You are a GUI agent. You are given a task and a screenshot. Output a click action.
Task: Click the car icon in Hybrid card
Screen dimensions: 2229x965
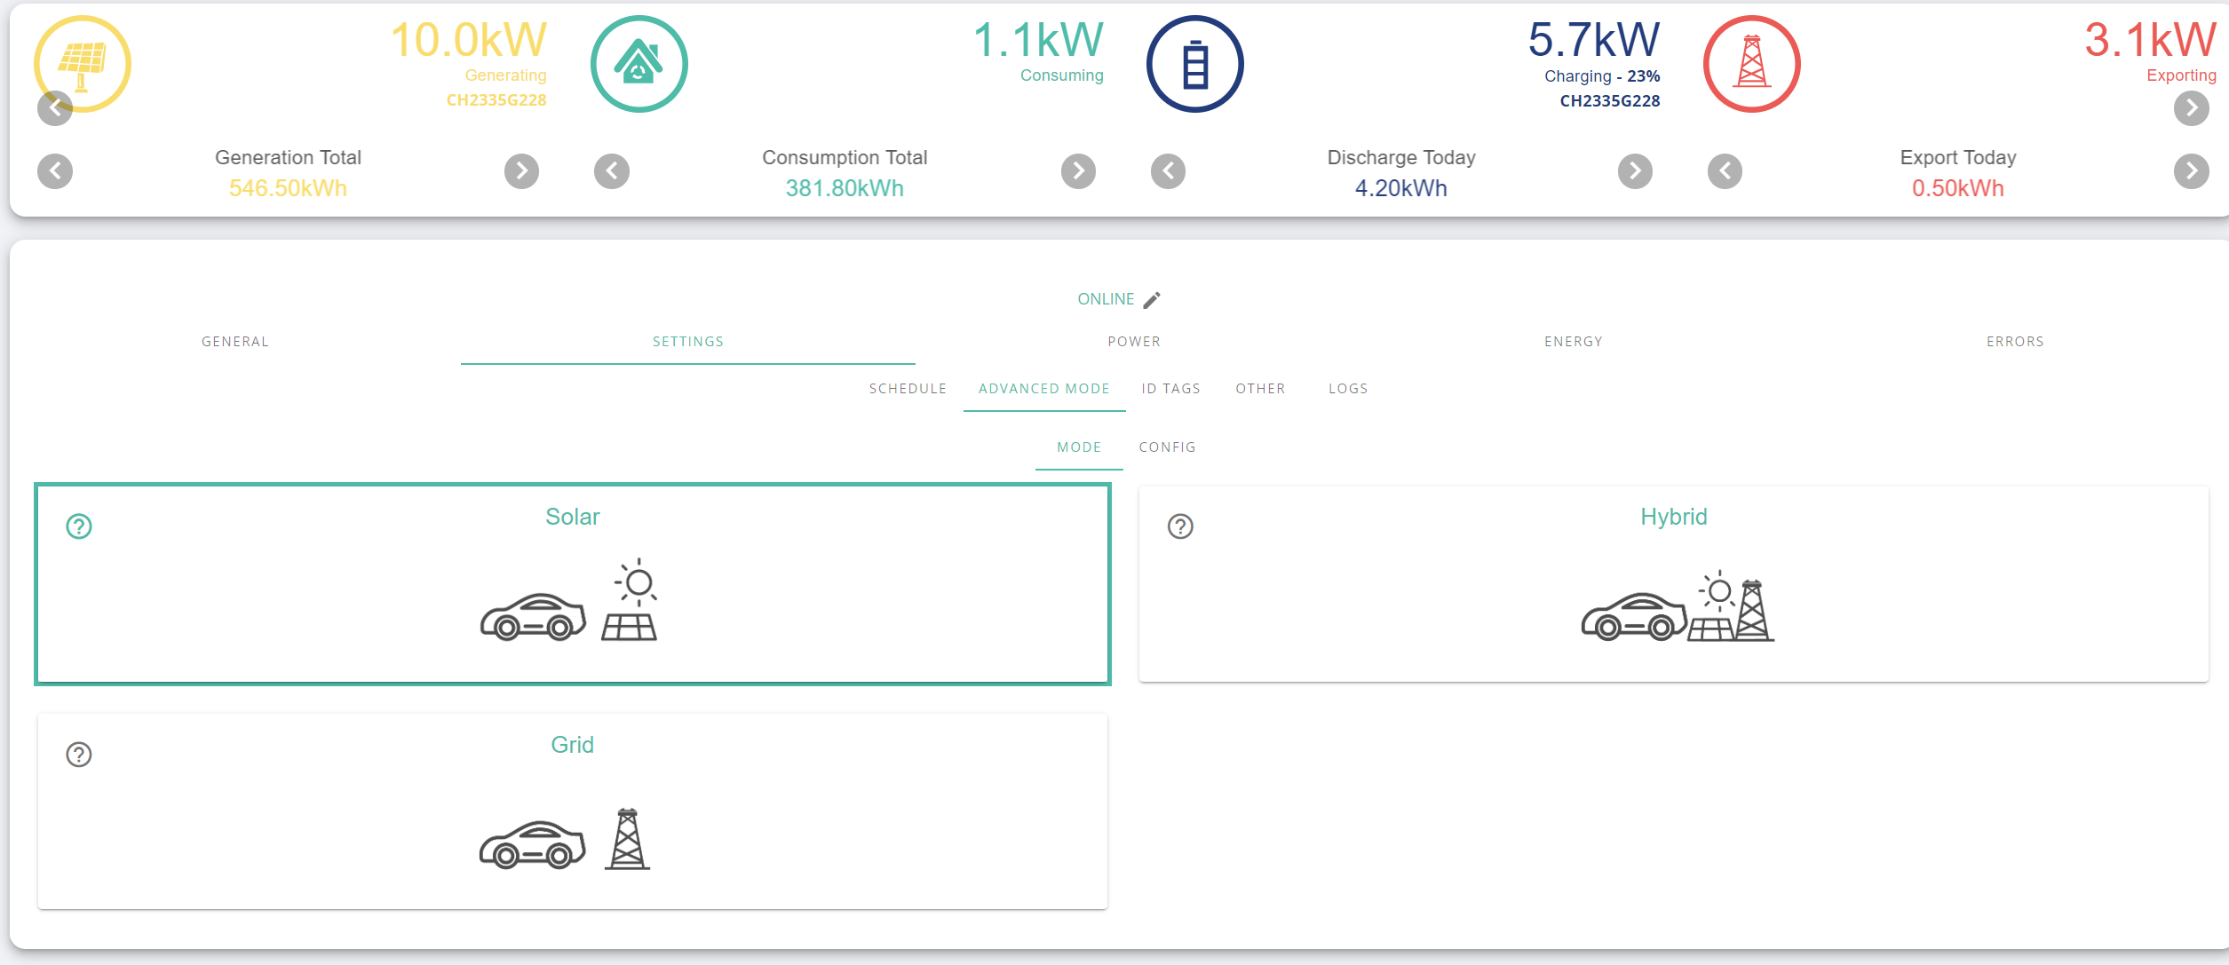coord(1634,617)
